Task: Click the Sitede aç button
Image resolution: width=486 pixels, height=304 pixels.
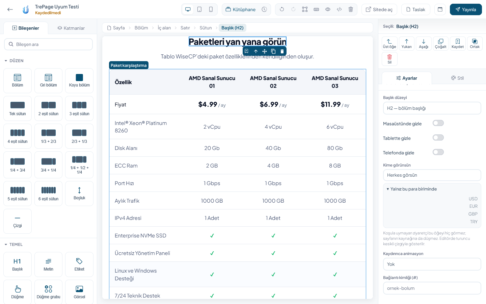Action: pyautogui.click(x=379, y=9)
